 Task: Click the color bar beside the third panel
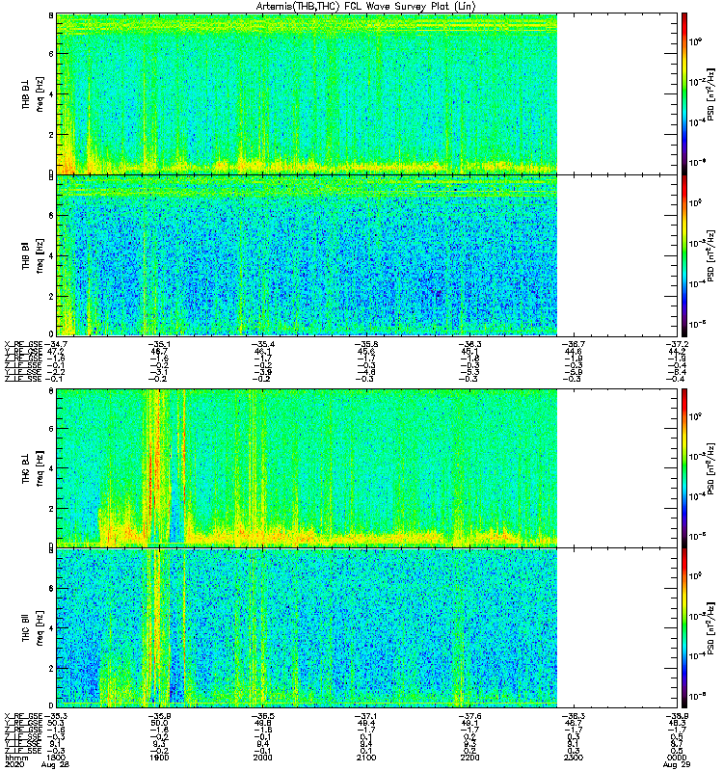[683, 467]
